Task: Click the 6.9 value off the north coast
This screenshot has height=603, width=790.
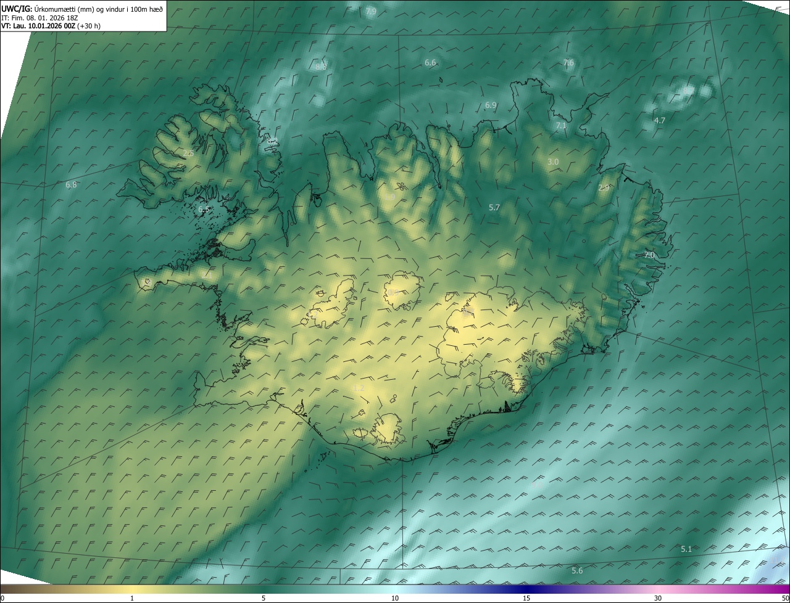Action: pos(491,105)
